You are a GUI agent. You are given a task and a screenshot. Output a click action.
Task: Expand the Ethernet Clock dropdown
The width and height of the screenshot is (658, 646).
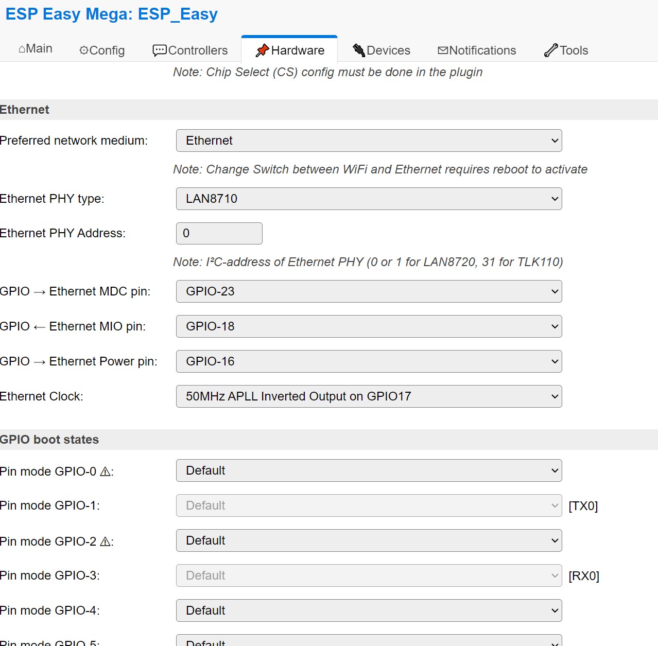369,396
